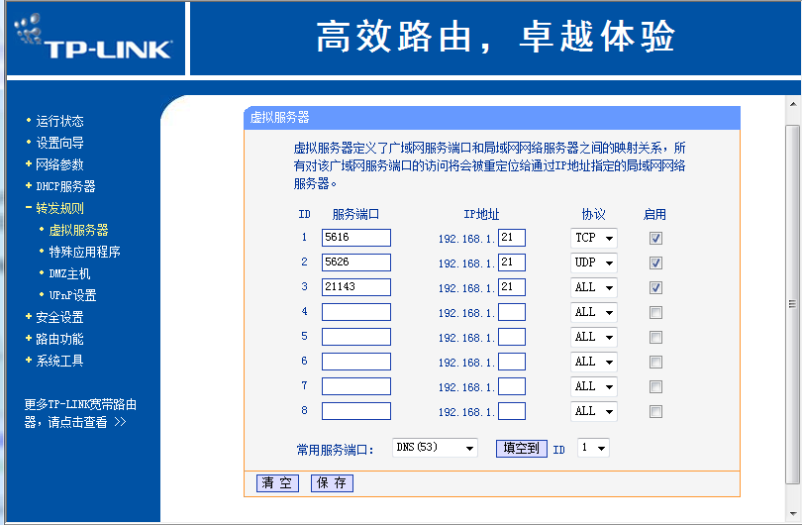Click IP address field of row 5
This screenshot has height=525, width=802.
[x=512, y=337]
